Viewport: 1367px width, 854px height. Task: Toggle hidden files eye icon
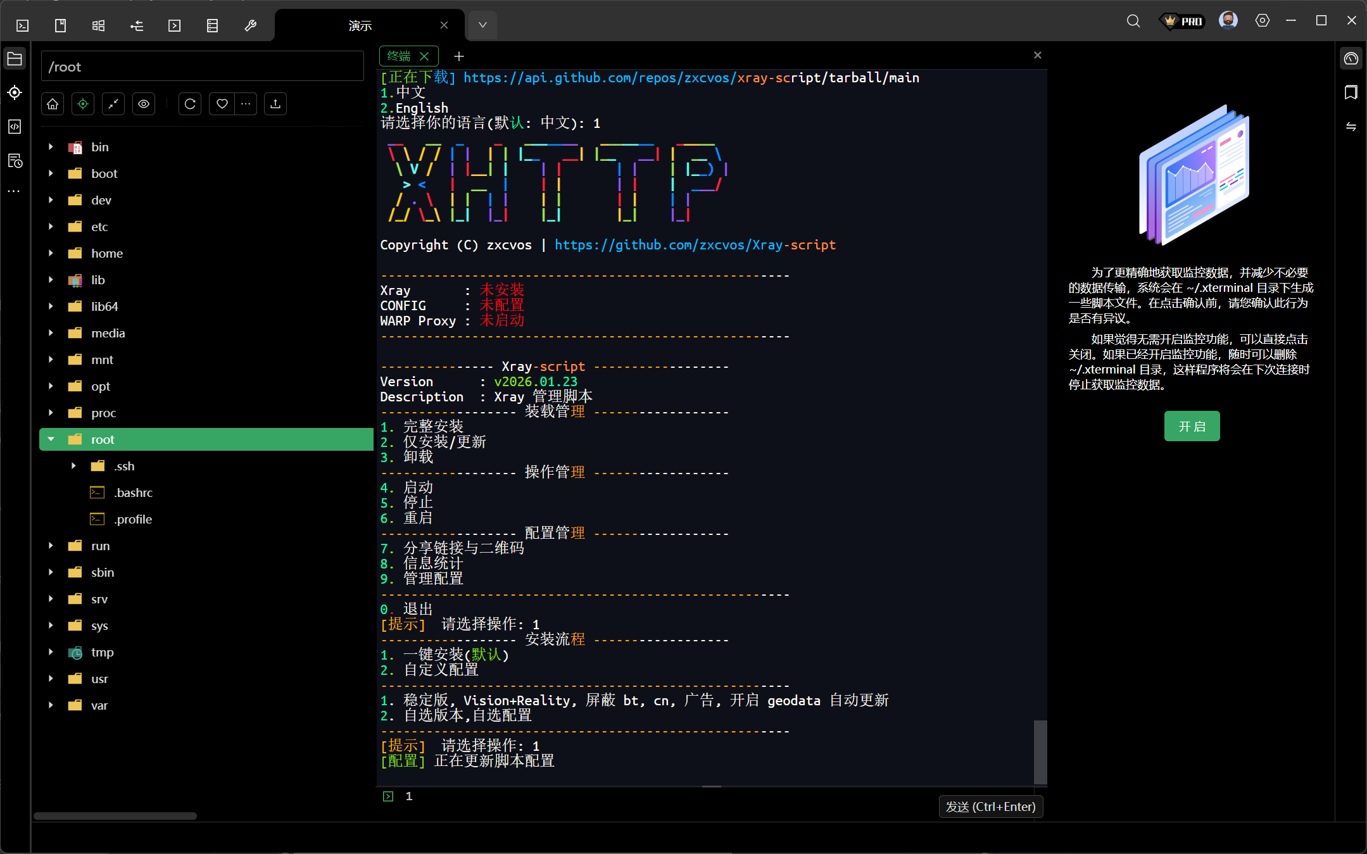point(144,104)
